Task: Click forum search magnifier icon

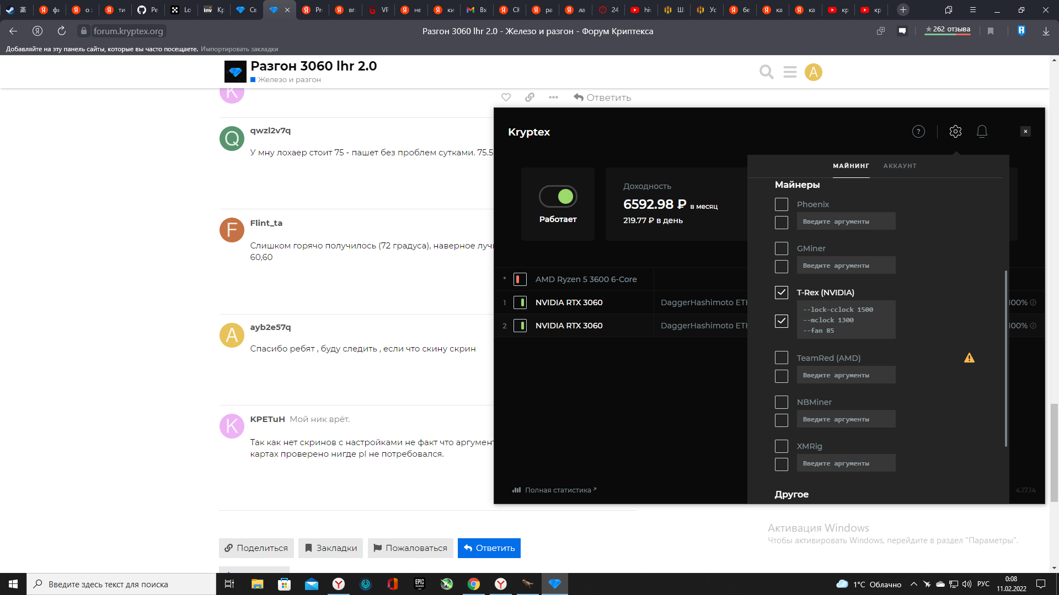Action: pyautogui.click(x=767, y=72)
